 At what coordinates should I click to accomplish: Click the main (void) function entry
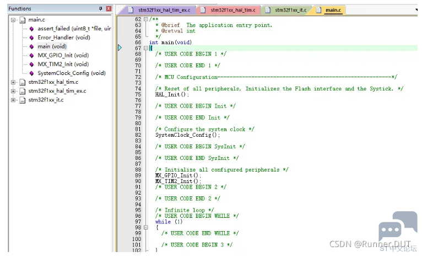(52, 46)
